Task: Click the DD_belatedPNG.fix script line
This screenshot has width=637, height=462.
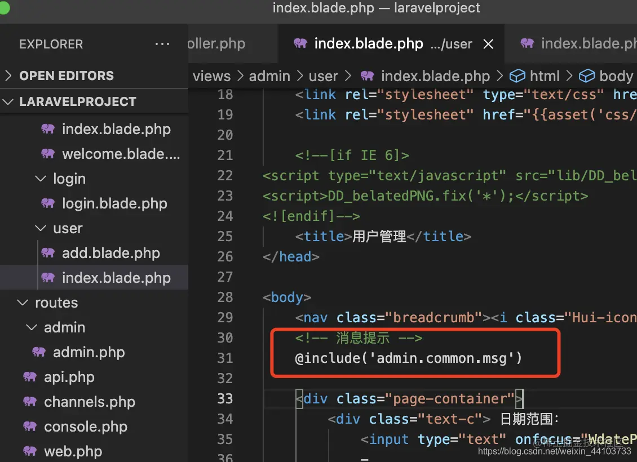Action: click(x=426, y=196)
